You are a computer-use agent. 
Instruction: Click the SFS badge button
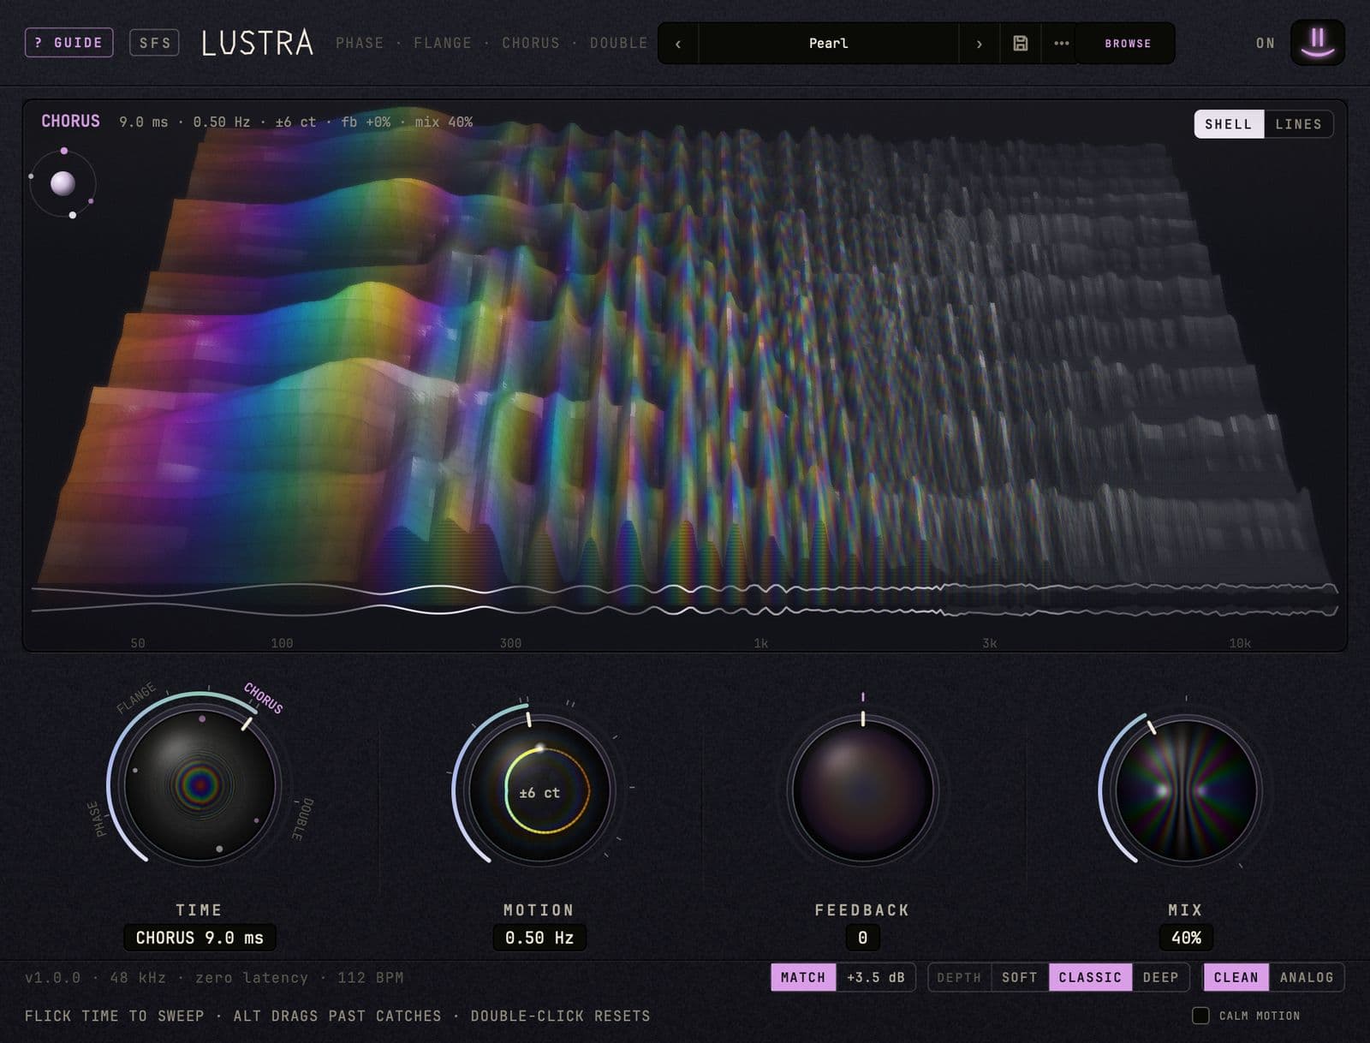pos(154,43)
